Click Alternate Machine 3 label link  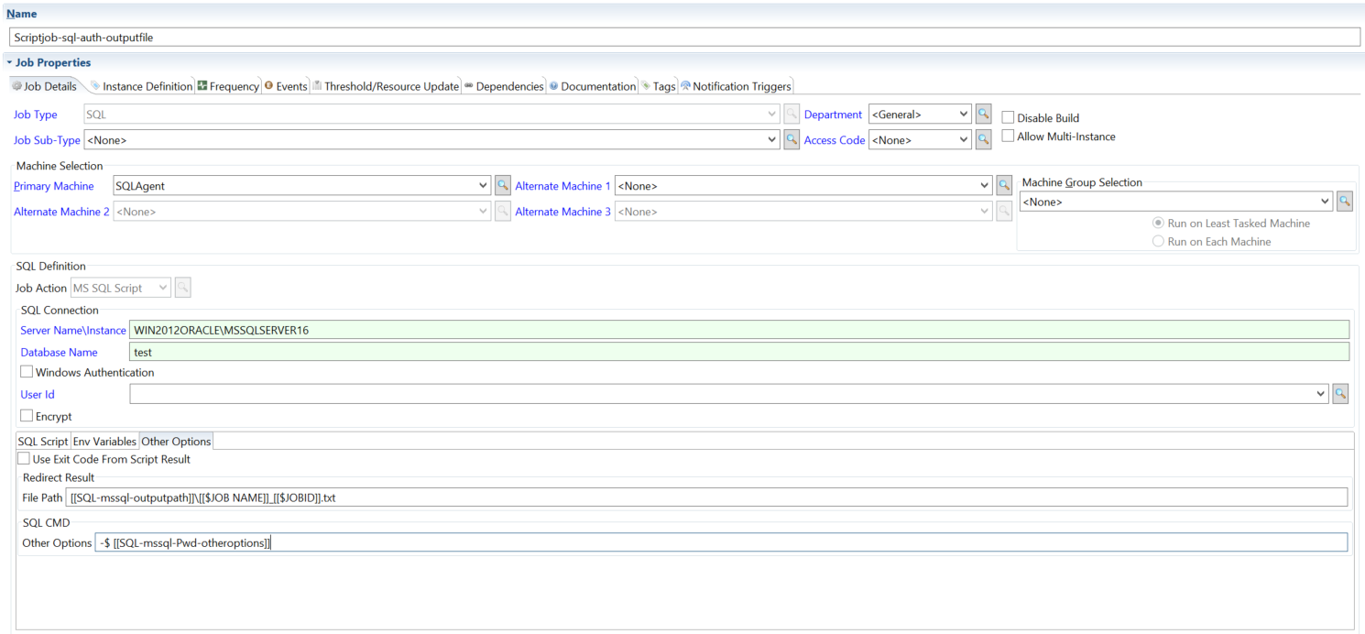(563, 212)
